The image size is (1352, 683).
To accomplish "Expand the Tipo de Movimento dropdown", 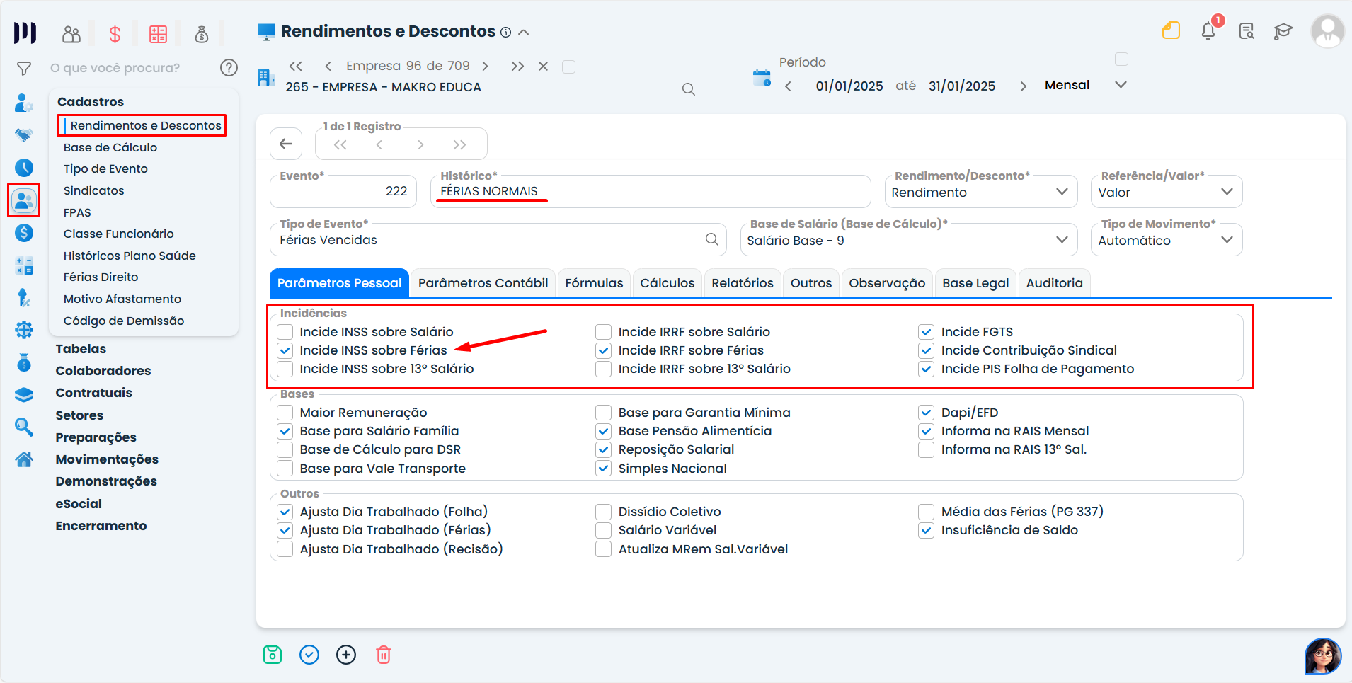I will click(1166, 241).
